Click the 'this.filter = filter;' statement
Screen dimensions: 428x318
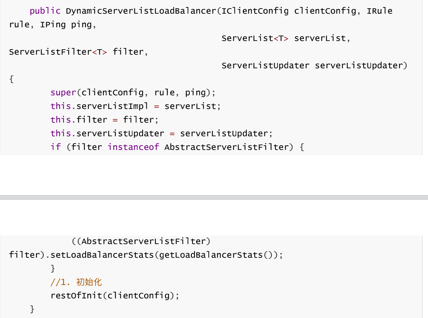[105, 120]
